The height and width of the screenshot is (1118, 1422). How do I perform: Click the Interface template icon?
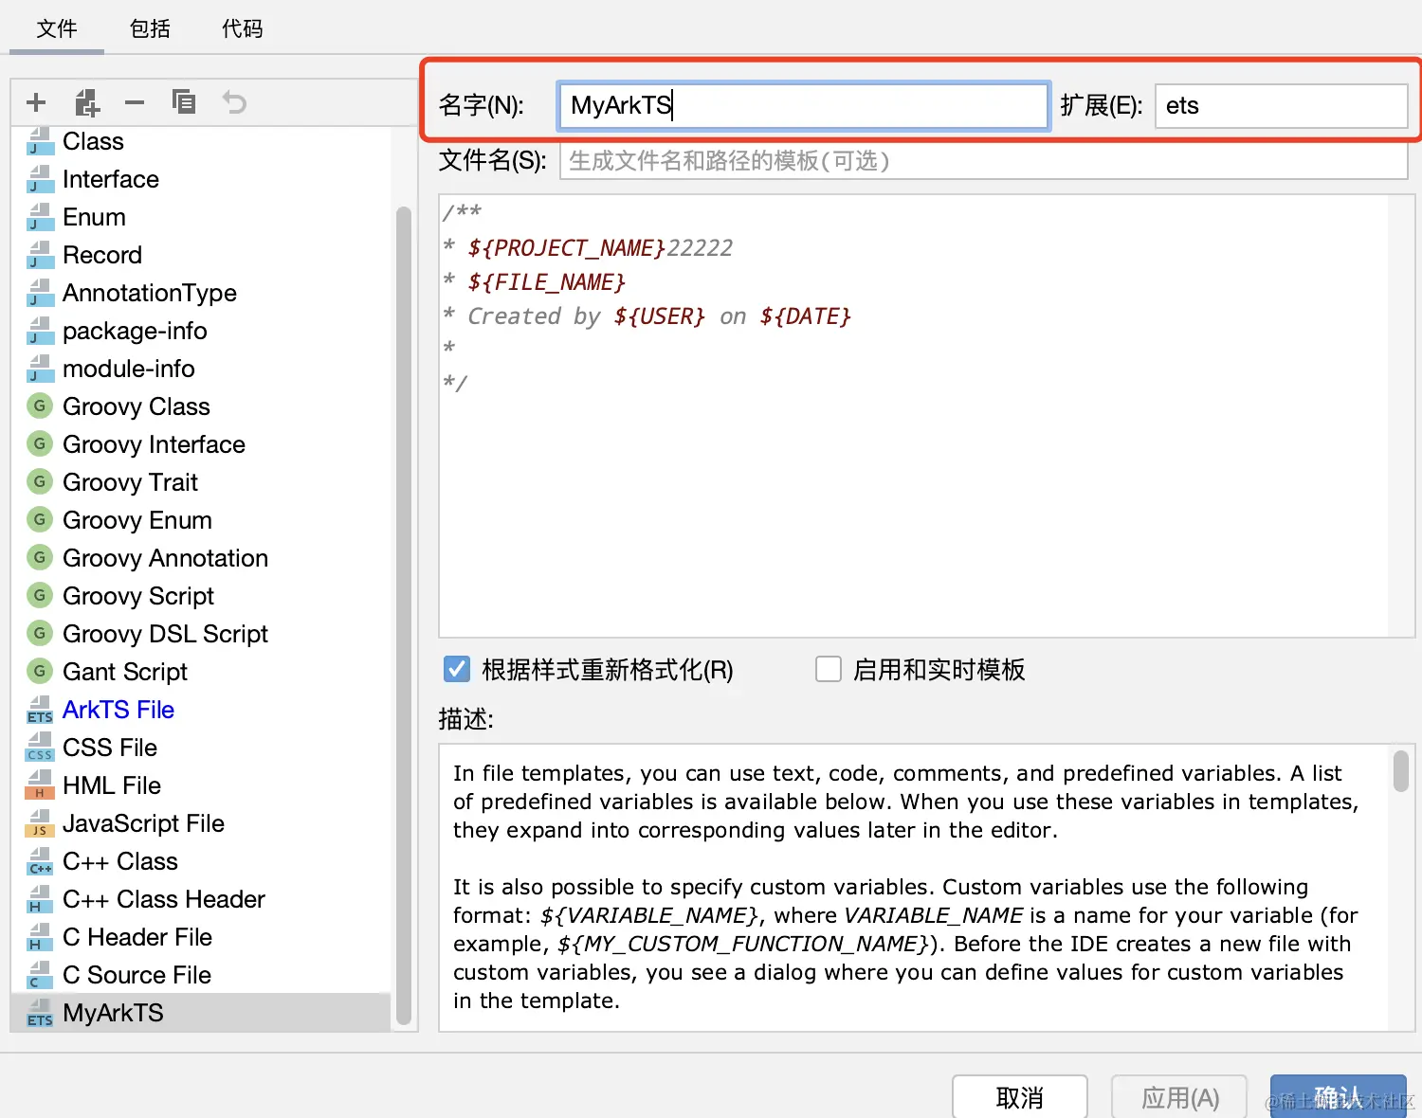(x=40, y=179)
